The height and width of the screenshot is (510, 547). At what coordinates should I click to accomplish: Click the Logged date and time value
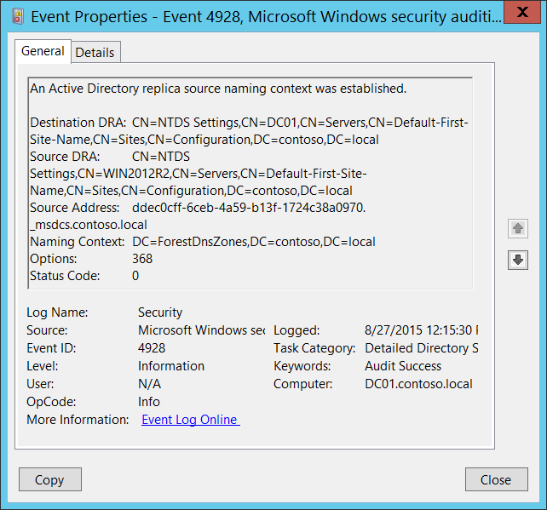click(x=421, y=330)
